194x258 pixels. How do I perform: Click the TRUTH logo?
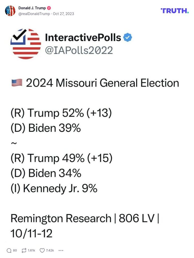[x=175, y=11]
